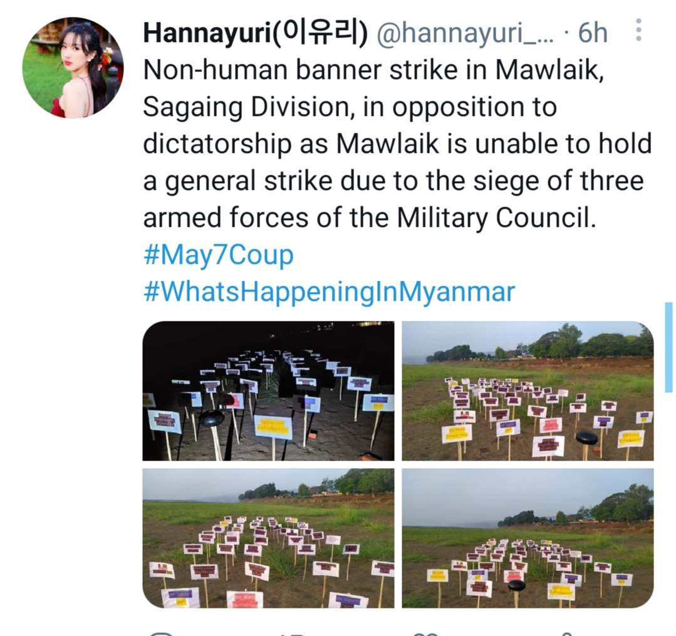Open the bottom-left photo of placards in field
This screenshot has height=636, width=676.
point(268,538)
